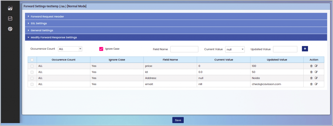This screenshot has height=126, width=333.
Task: Focus the Updated Value input box
Action: (285, 49)
